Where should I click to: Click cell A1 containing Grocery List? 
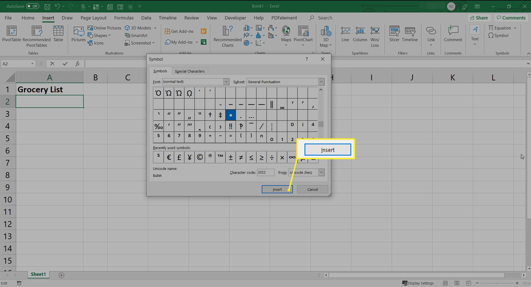click(x=50, y=89)
